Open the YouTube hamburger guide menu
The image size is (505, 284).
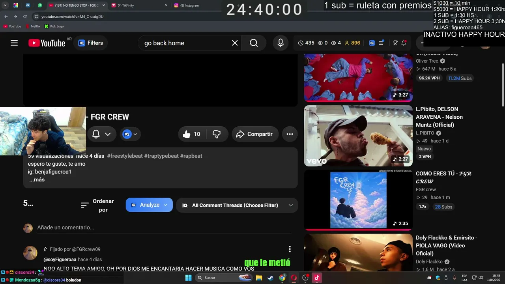click(x=14, y=43)
